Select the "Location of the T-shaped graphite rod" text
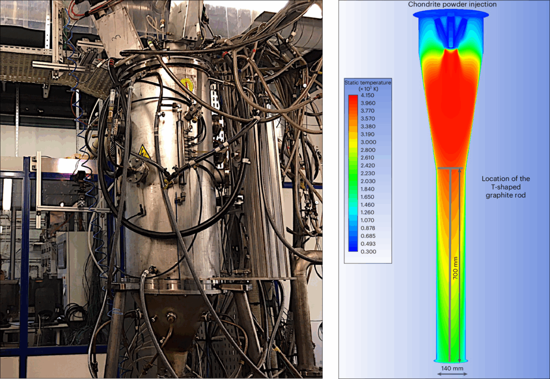The height and width of the screenshot is (379, 550). click(x=505, y=187)
